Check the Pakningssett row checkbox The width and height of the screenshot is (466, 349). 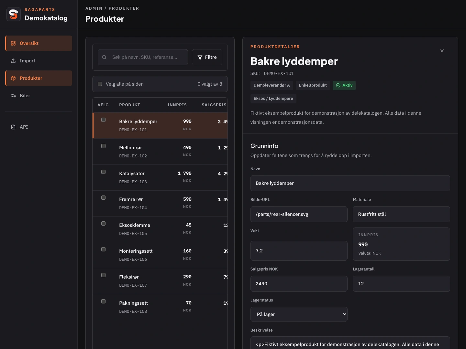[104, 301]
